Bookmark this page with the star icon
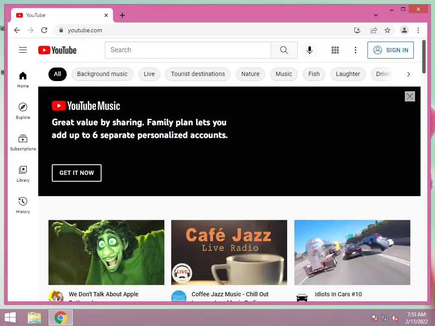Image resolution: width=435 pixels, height=326 pixels. [387, 30]
